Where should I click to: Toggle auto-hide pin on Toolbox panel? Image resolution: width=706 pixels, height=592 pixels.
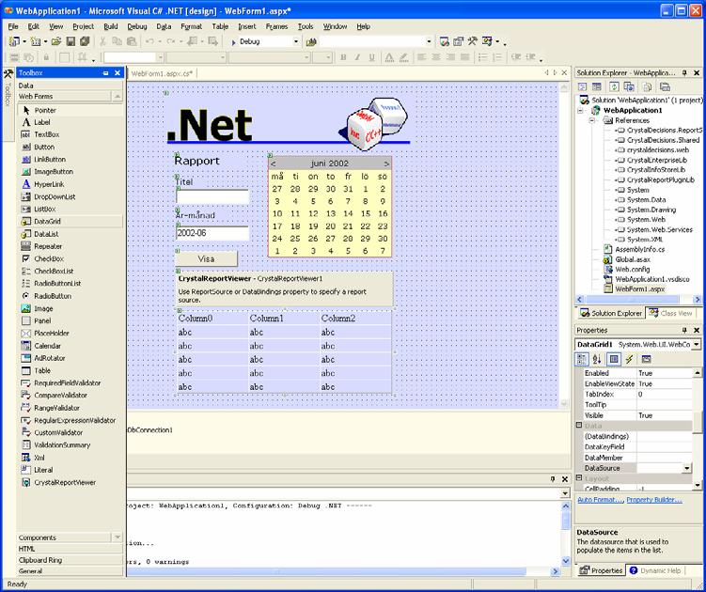pos(106,72)
